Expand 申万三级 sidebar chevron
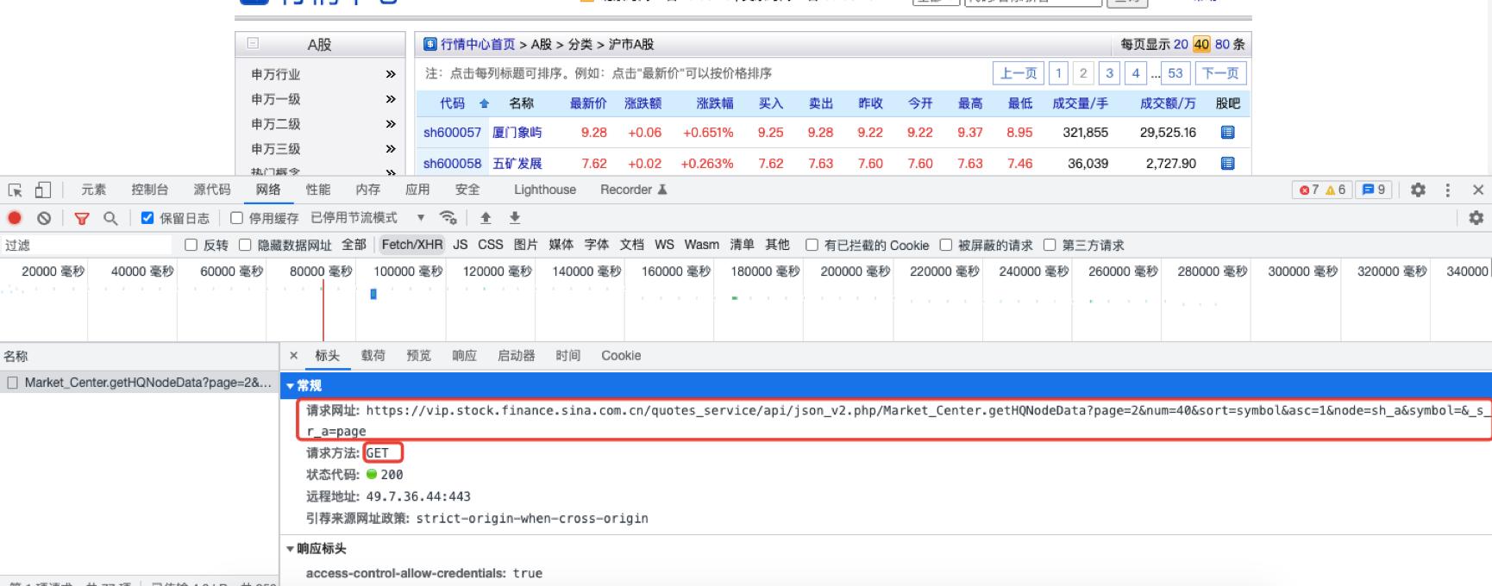This screenshot has width=1492, height=586. tap(391, 149)
